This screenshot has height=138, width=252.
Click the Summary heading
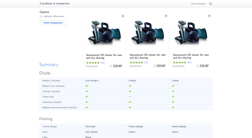click(49, 64)
